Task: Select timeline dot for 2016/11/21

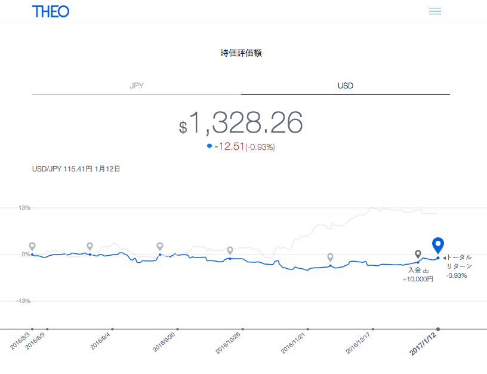Action: tap(308, 329)
